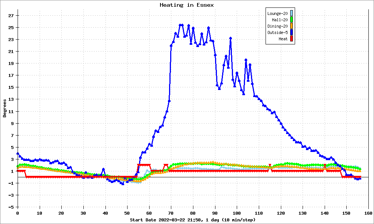This screenshot has width=374, height=224.
Task: Click x-axis tick label 130
Action: point(303,213)
